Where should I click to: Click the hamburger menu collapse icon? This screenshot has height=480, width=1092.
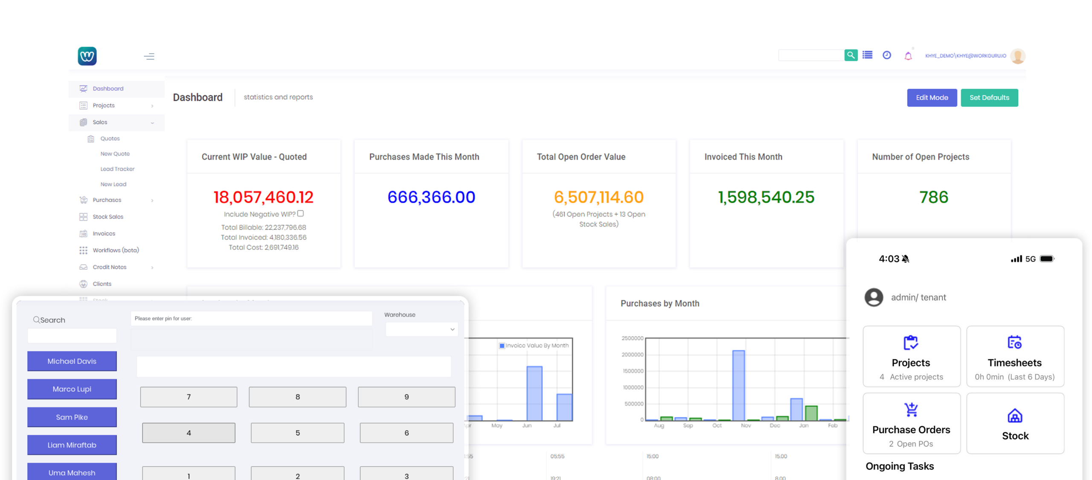click(x=149, y=56)
